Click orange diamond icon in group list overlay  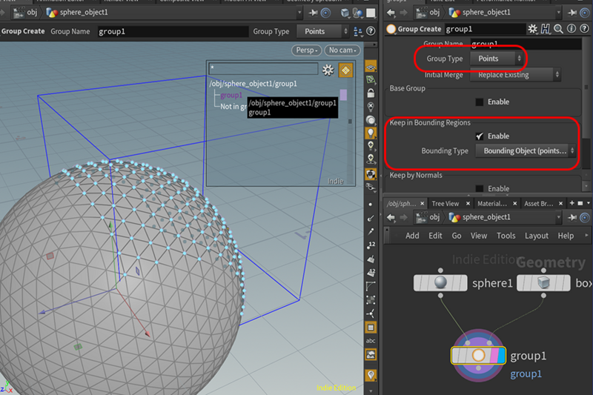(345, 70)
